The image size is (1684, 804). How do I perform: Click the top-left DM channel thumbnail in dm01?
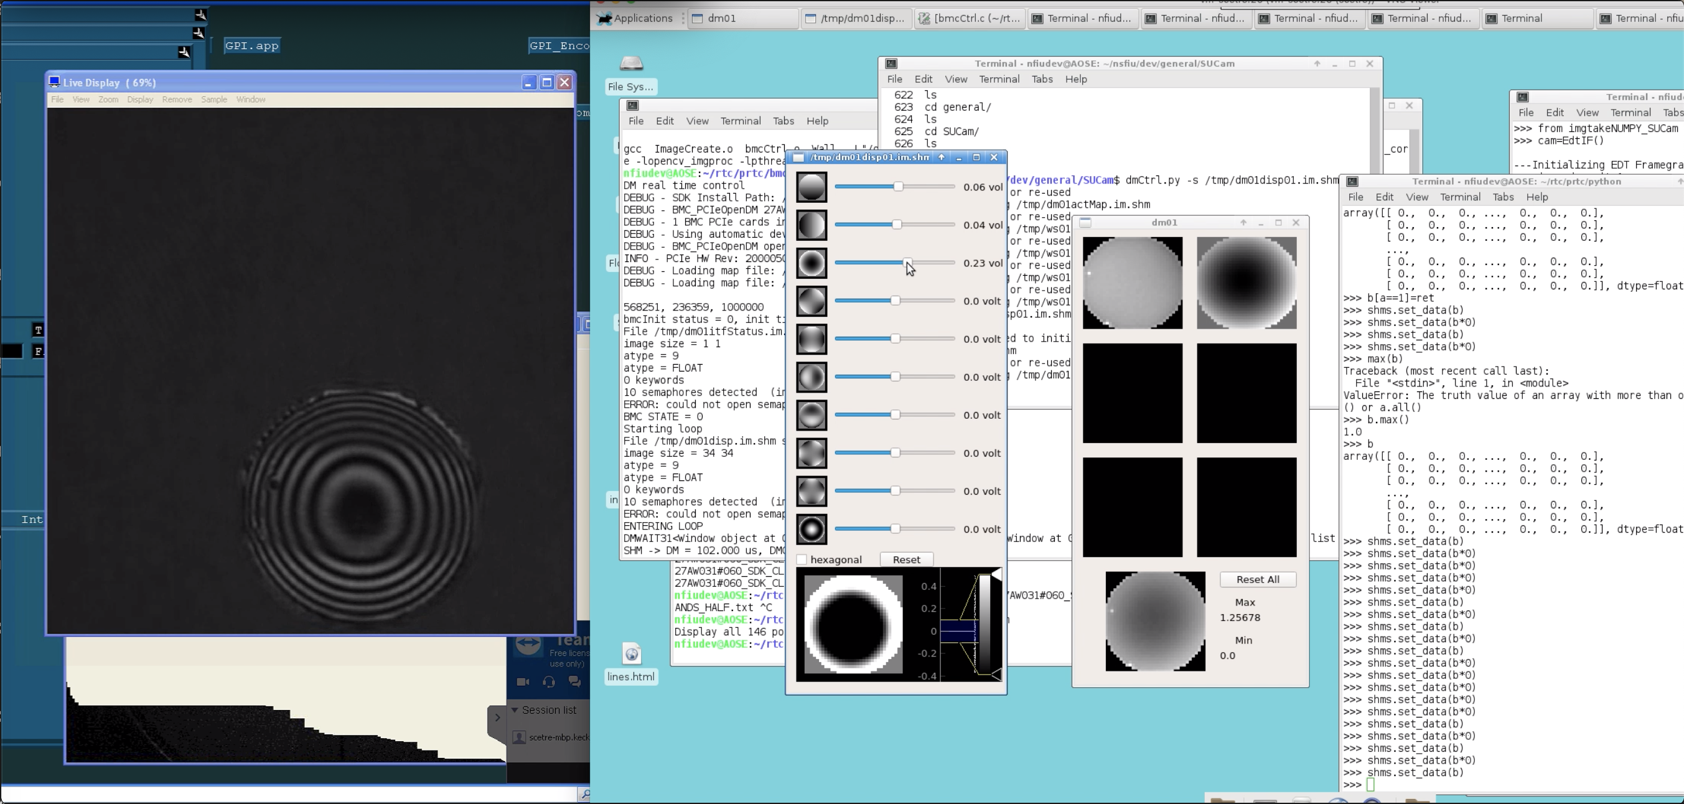1132,283
